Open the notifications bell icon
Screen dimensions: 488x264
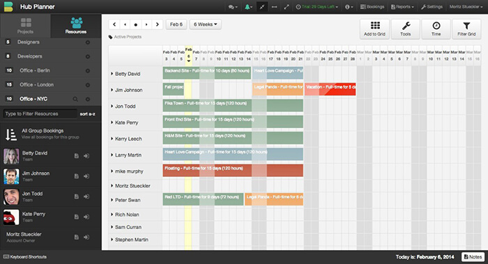coord(248,7)
